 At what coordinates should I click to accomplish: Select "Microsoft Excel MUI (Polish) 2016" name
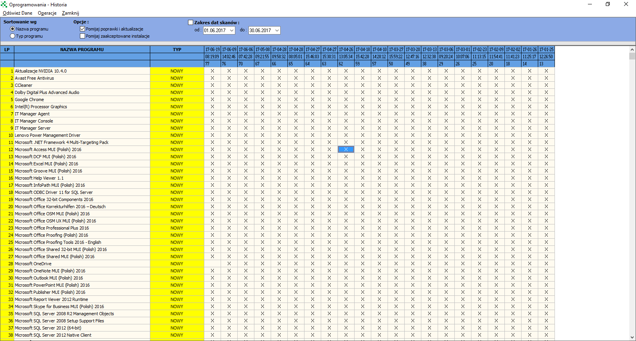point(47,164)
